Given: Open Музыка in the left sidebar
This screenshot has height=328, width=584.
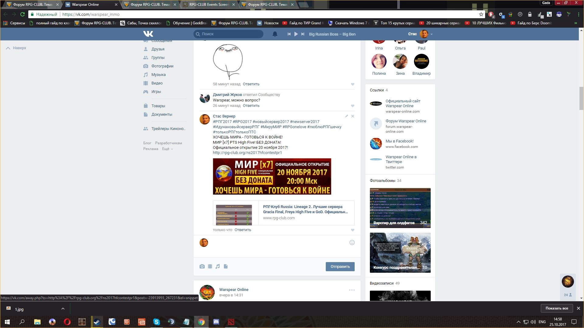Looking at the screenshot, I should 158,75.
